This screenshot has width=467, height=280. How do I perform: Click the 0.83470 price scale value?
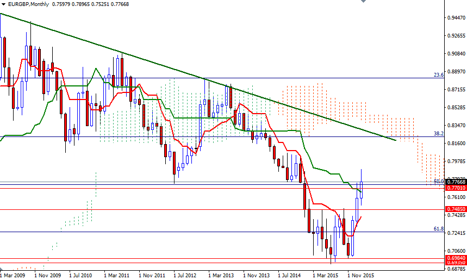457,126
